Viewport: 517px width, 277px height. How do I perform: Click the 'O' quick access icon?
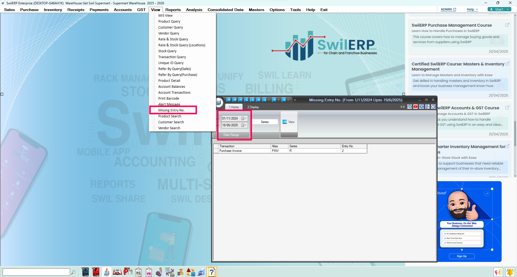[x=258, y=100]
